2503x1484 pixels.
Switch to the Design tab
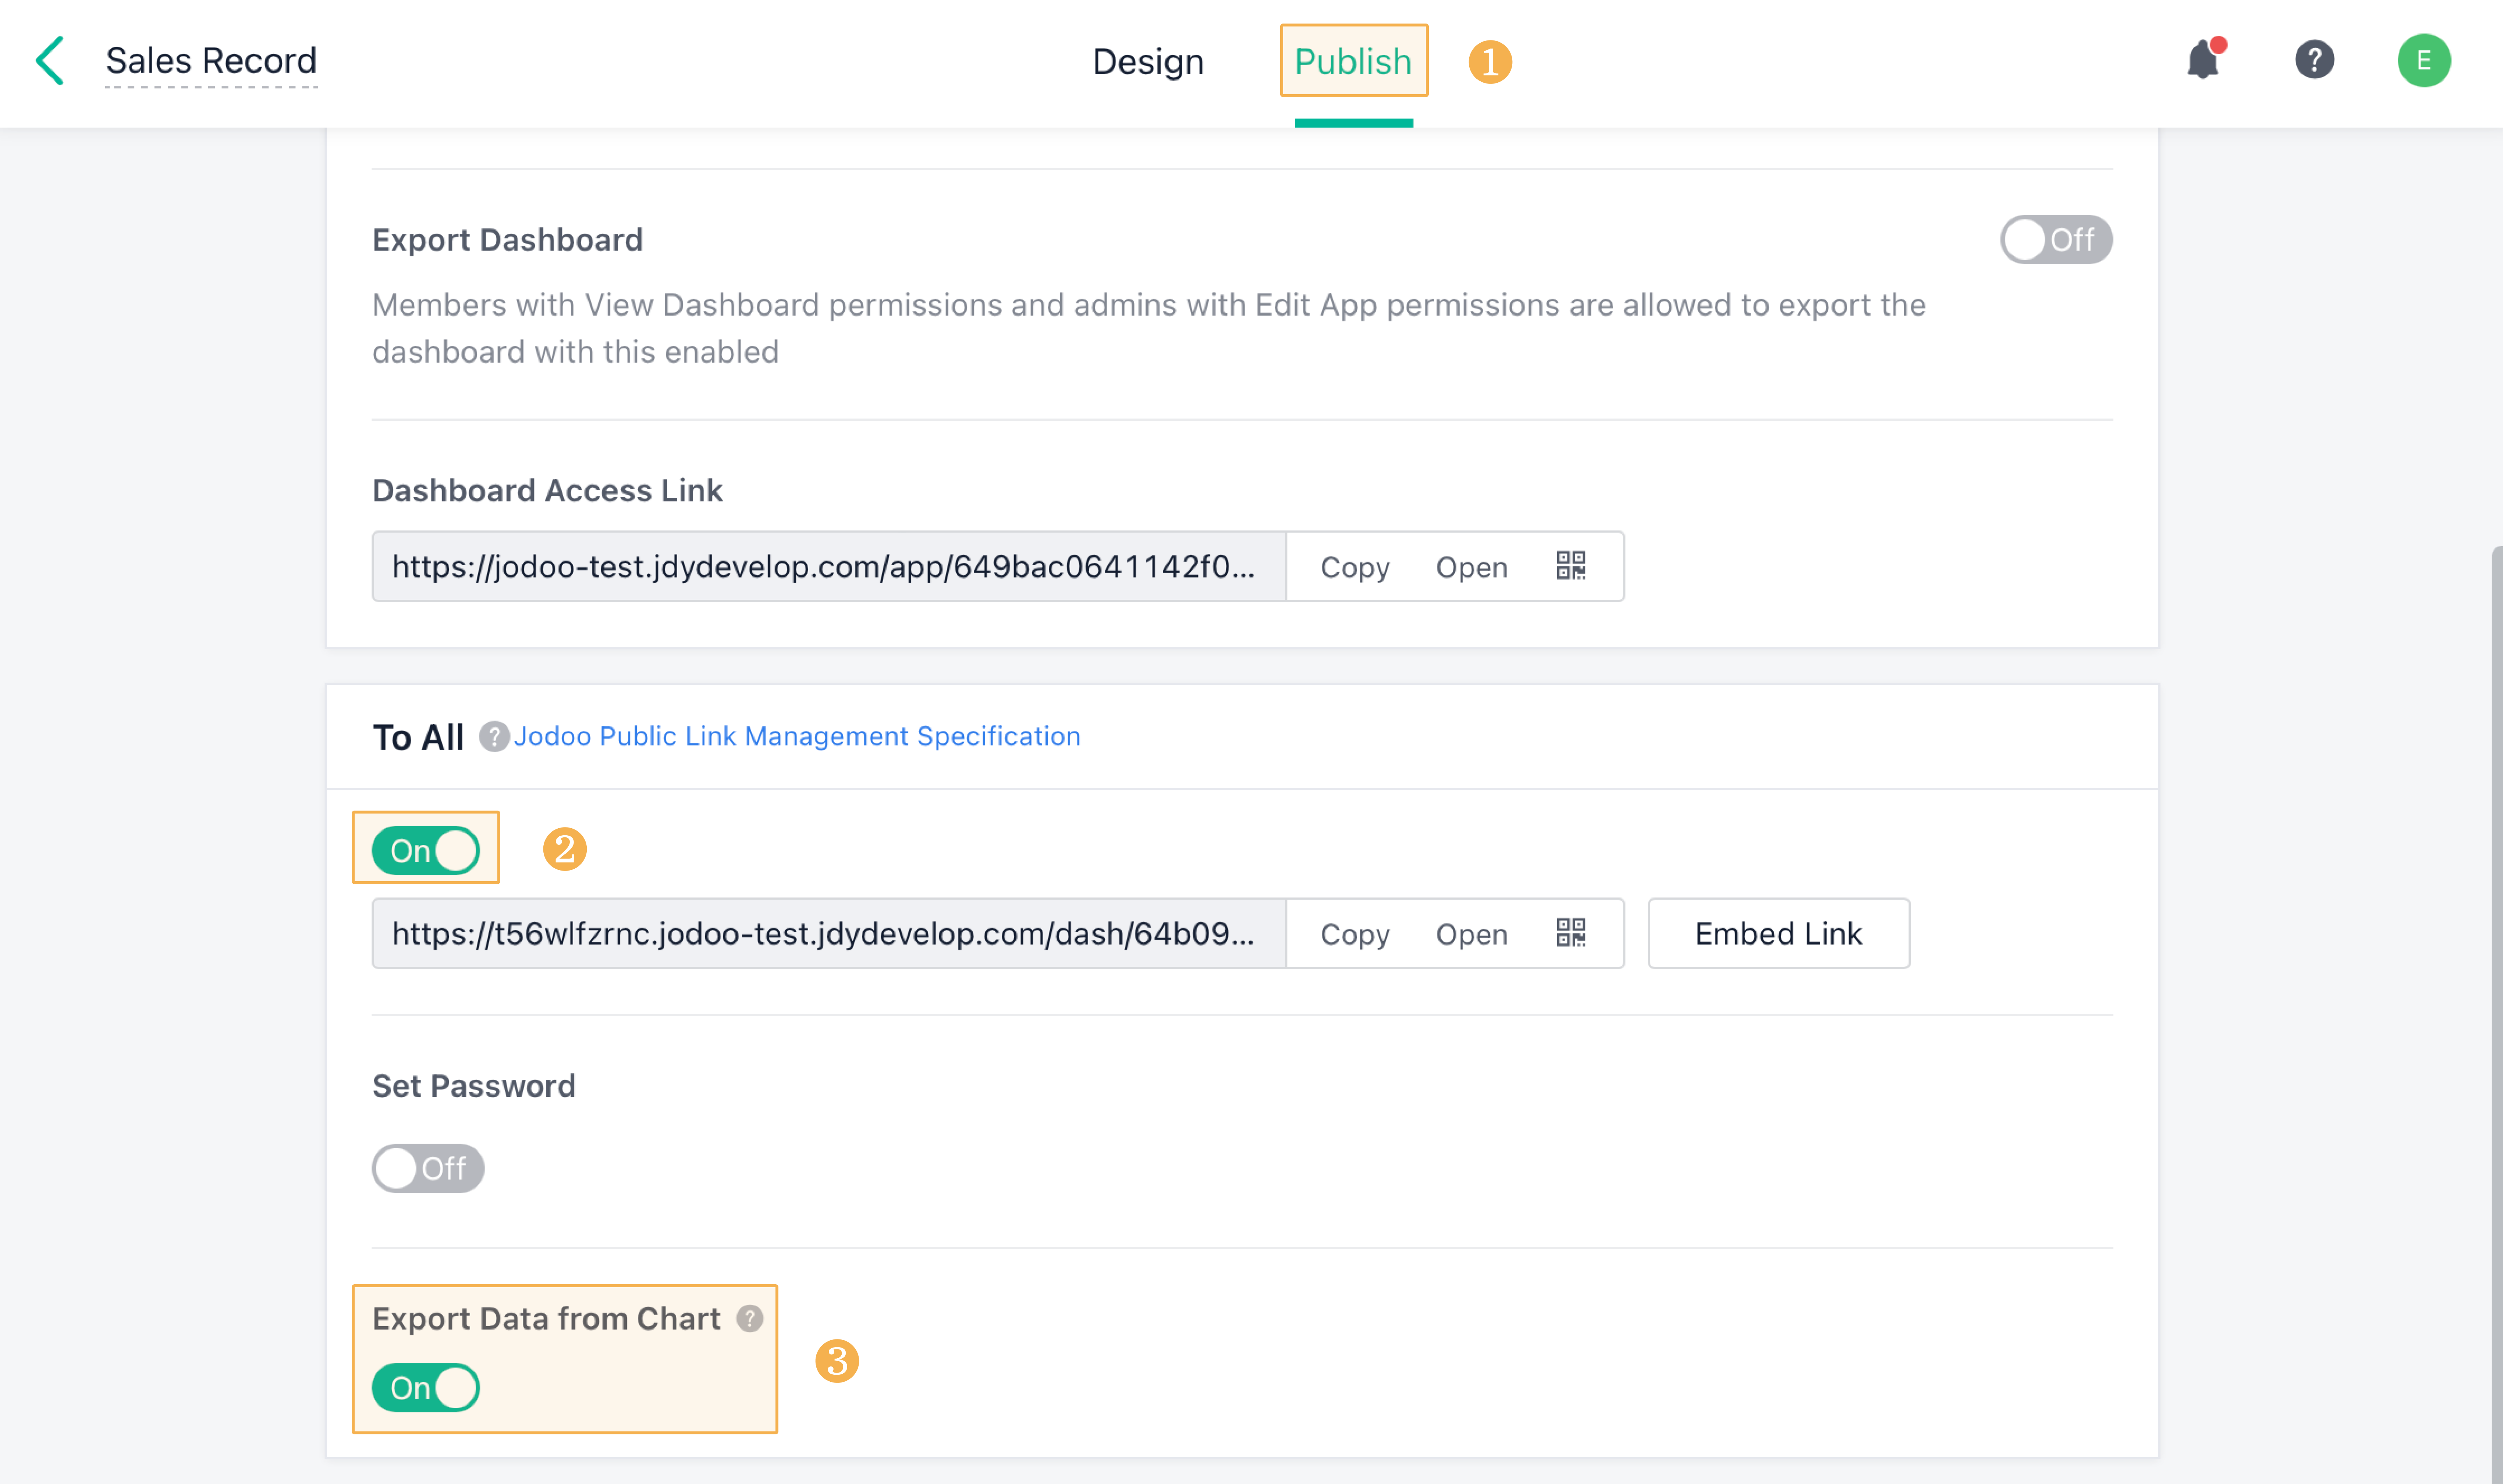(x=1148, y=62)
